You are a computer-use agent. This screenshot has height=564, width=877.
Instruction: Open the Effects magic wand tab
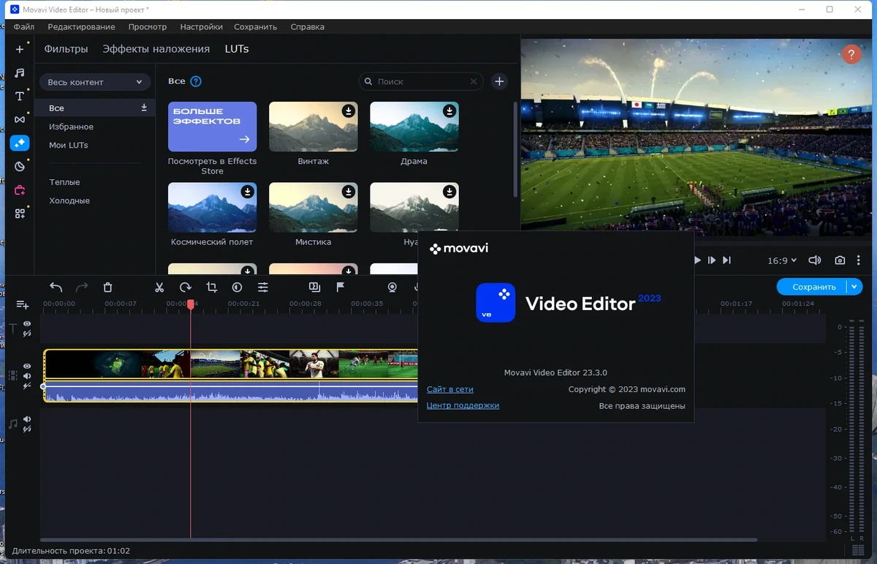click(x=20, y=143)
